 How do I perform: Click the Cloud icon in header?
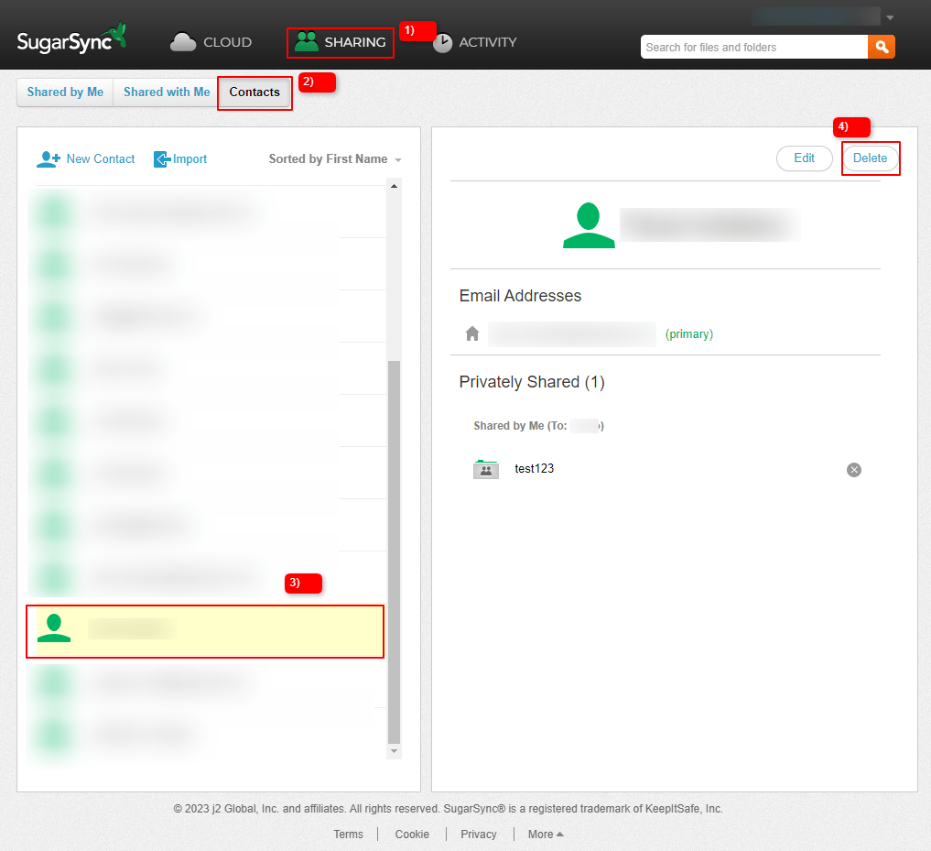pos(183,42)
